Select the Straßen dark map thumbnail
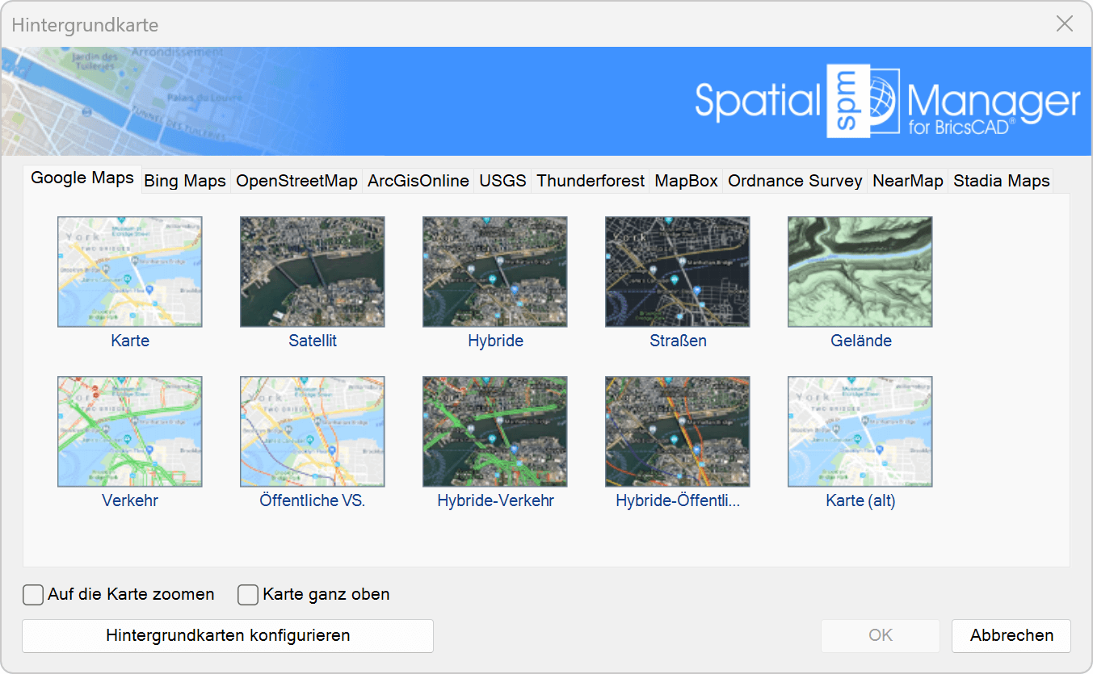The width and height of the screenshot is (1093, 674). [678, 272]
